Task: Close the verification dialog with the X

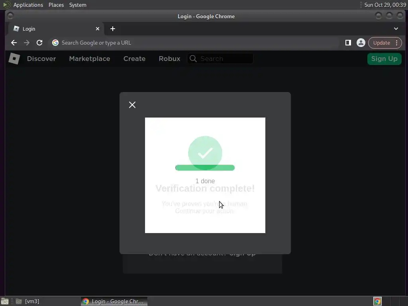Action: coord(132,105)
